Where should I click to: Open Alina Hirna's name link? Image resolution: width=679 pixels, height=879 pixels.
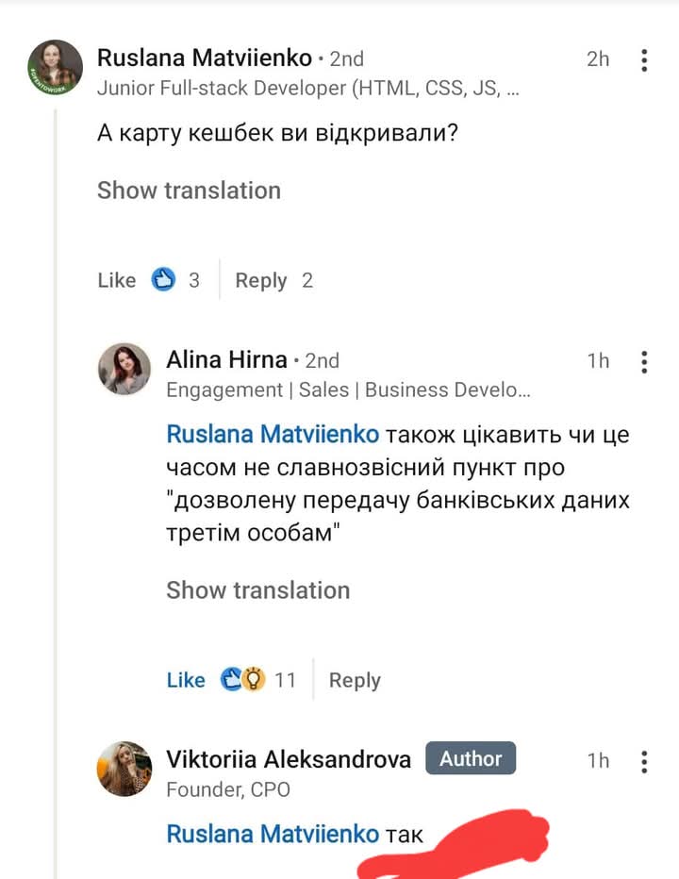pyautogui.click(x=226, y=359)
